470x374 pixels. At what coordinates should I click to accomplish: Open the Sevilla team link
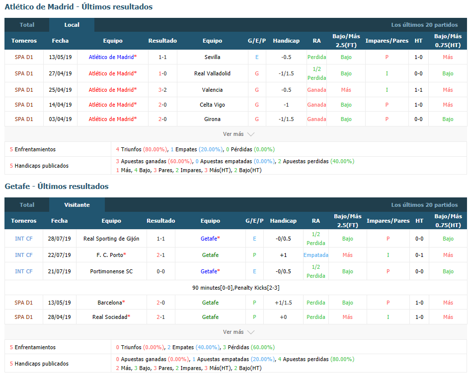tap(212, 57)
